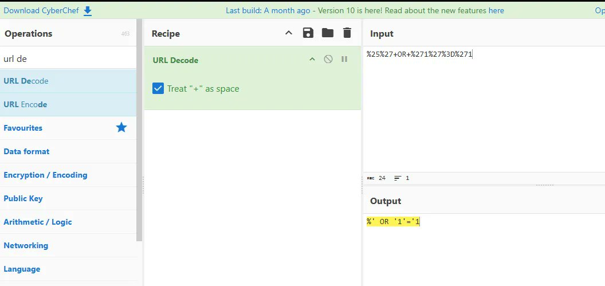The height and width of the screenshot is (286, 605).
Task: Click the highlighted Output text
Action: 393,222
